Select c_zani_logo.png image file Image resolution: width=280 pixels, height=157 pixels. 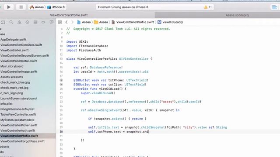coord(12,93)
